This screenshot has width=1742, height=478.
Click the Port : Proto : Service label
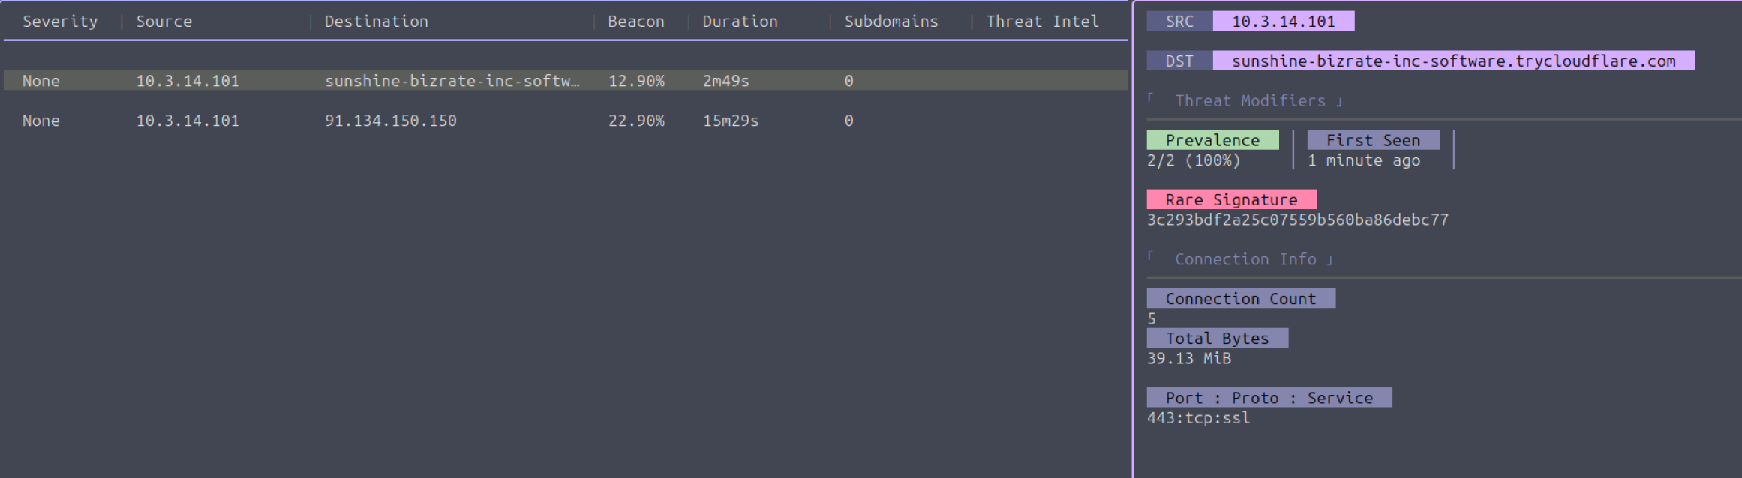pos(1269,398)
